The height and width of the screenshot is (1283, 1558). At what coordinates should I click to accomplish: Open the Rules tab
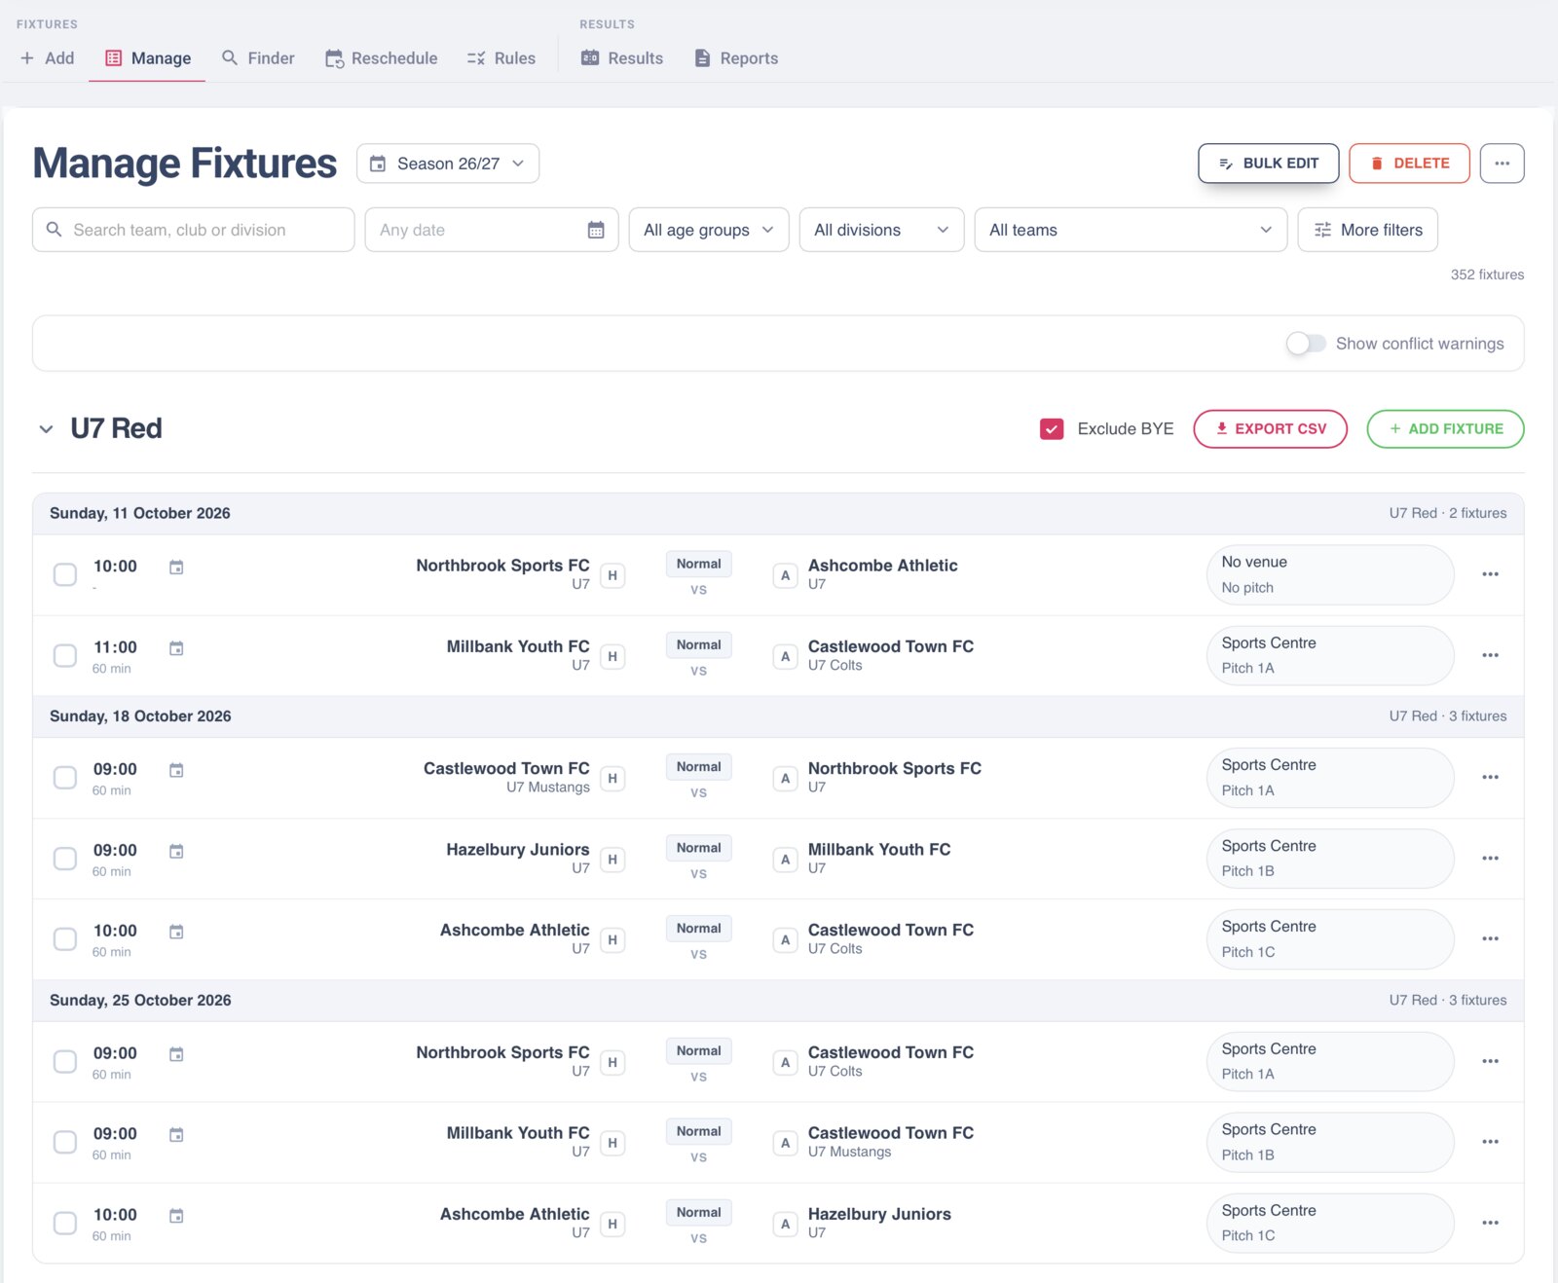501,58
